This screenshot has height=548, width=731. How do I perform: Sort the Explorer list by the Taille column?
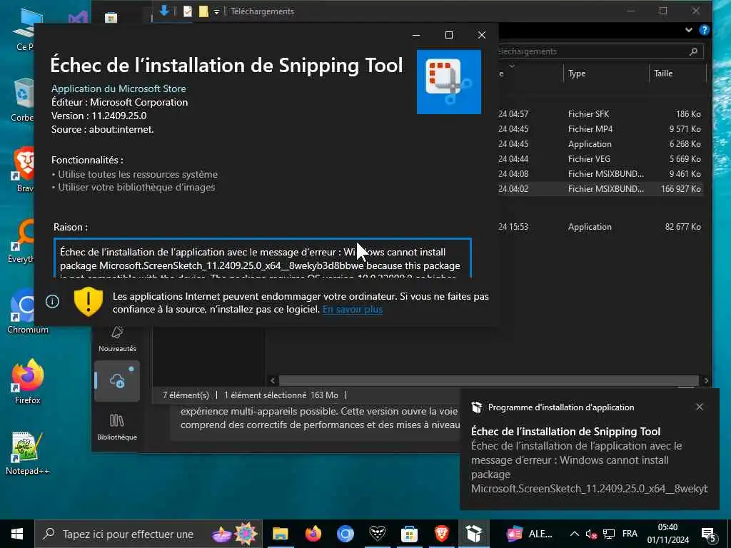[663, 73]
